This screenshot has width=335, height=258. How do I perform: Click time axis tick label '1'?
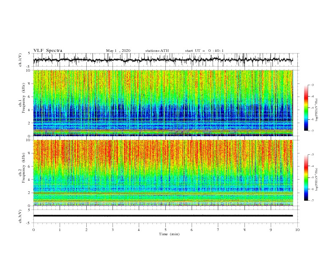(x=60, y=230)
